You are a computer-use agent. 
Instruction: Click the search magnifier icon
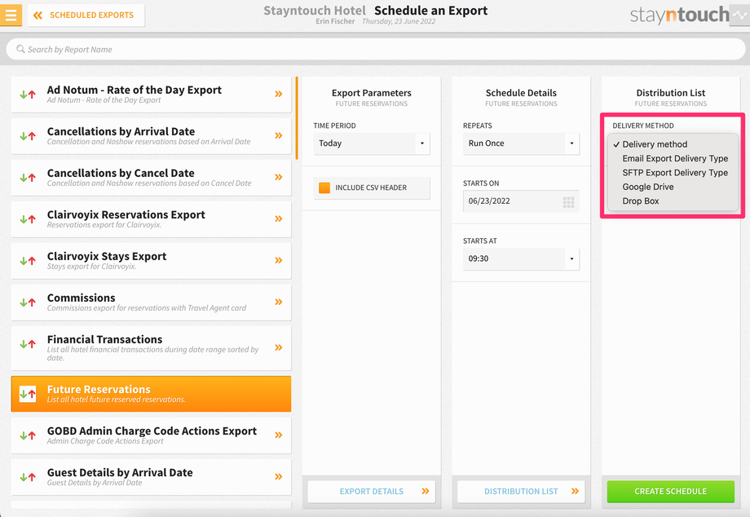(20, 49)
